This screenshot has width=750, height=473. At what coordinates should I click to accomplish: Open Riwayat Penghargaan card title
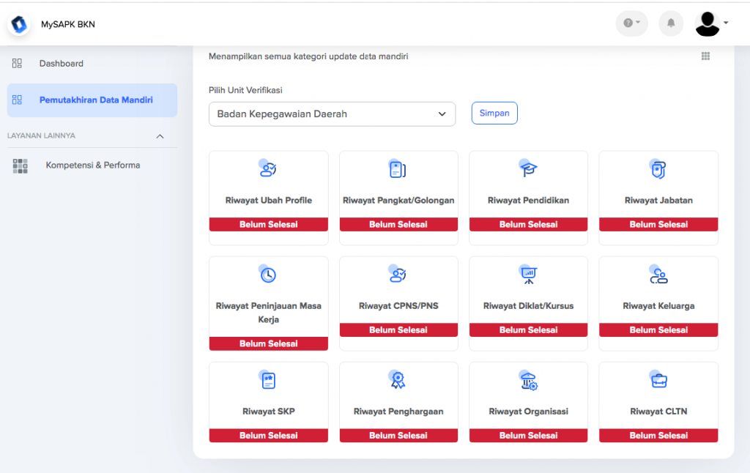(398, 411)
